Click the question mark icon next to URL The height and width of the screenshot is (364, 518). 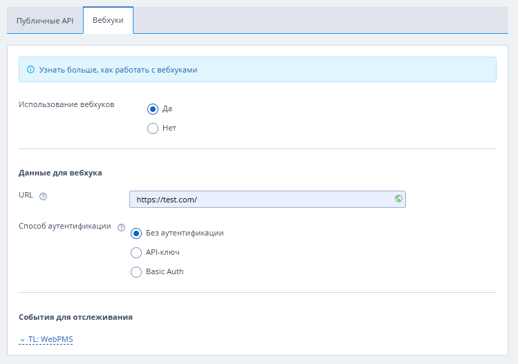coord(43,196)
